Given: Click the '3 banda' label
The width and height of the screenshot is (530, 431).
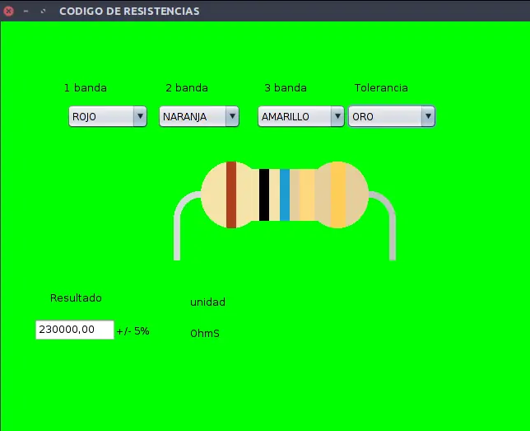Looking at the screenshot, I should pyautogui.click(x=286, y=88).
